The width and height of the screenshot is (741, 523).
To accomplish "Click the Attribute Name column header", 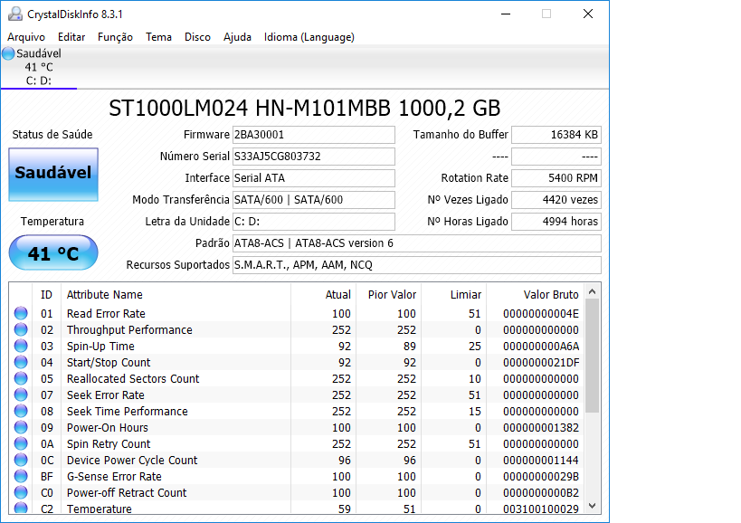I will point(176,295).
